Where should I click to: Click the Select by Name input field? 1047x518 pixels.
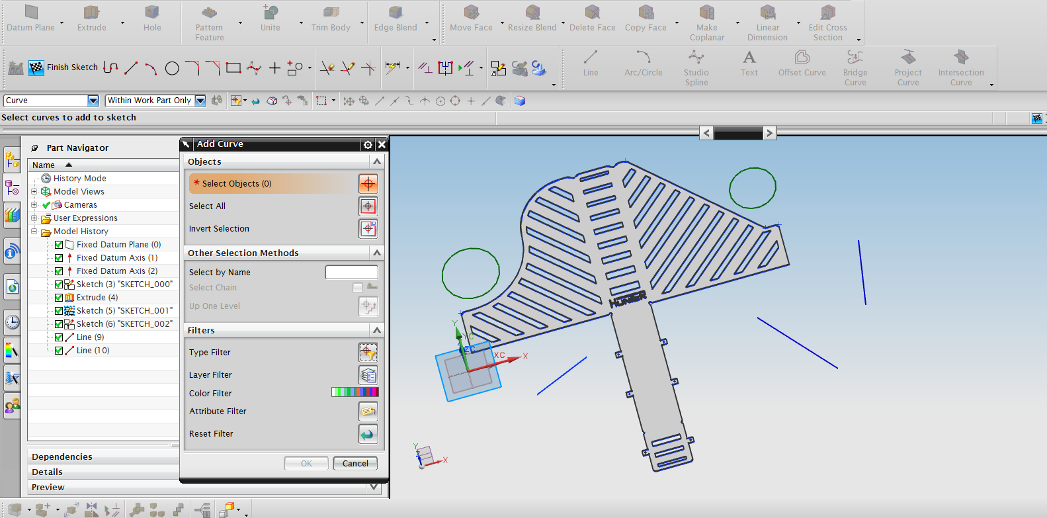351,272
